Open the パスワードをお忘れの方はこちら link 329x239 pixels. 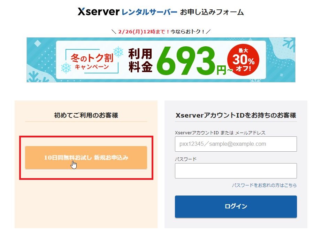point(264,185)
